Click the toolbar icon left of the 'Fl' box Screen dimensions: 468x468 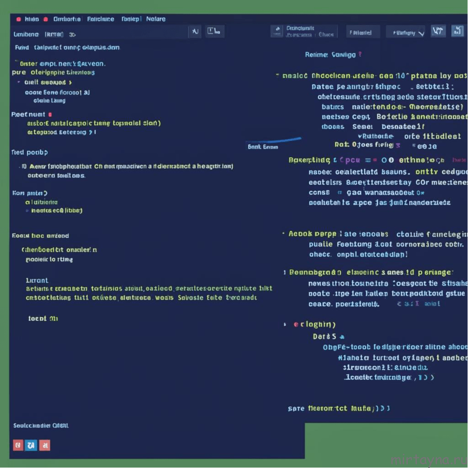click(x=195, y=32)
